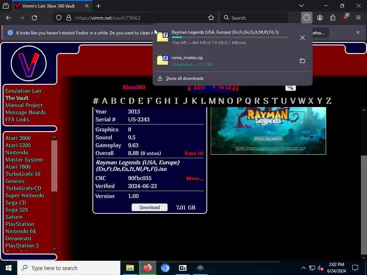Open Firefox application menu
This screenshot has width=367, height=275.
pyautogui.click(x=358, y=18)
